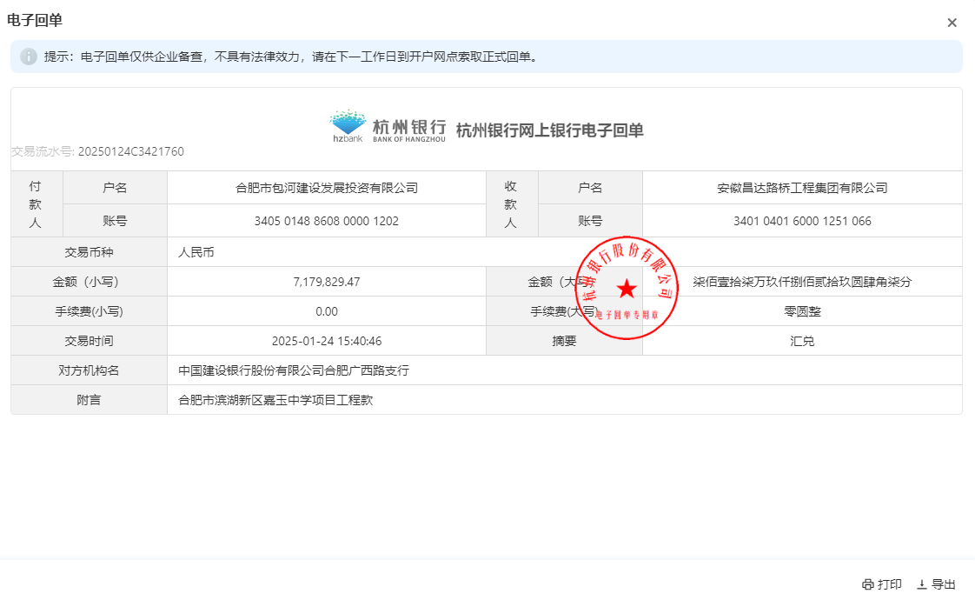
Task: Click the red electronic receipt stamp
Action: (626, 287)
